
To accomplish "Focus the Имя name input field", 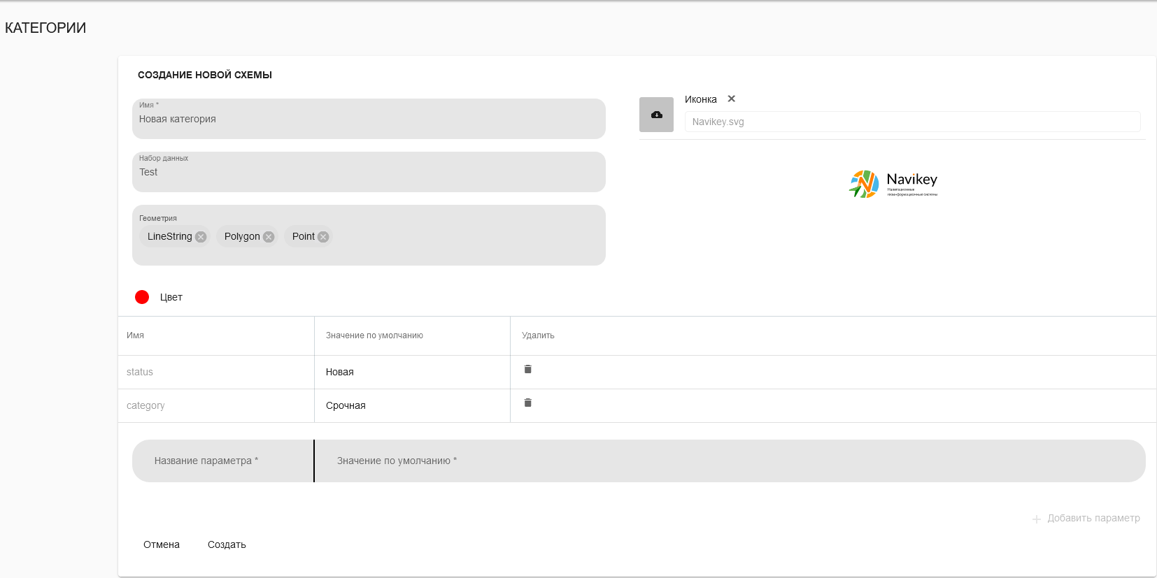I will point(369,120).
